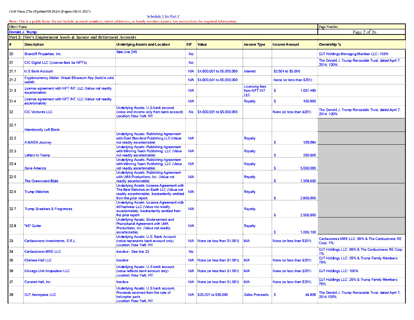Select 'Briarcliff Properties, Inc.' description cell
Viewport: 414px width, 320px height.
(43, 54)
